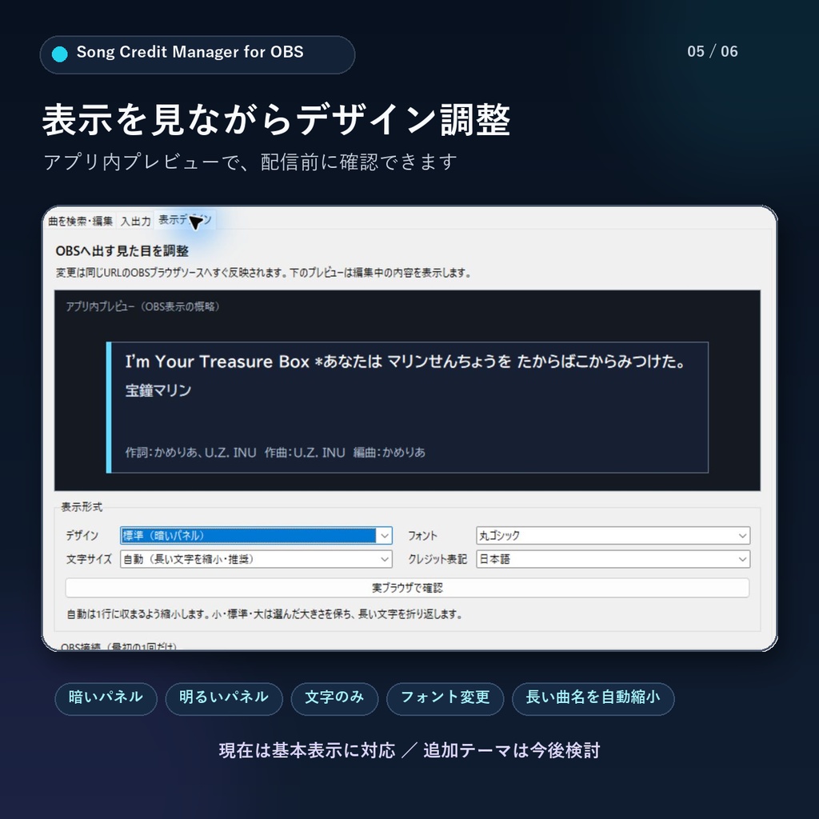The image size is (819, 819).
Task: Click the Song Credit Manager for OBS badge
Action: (x=198, y=54)
